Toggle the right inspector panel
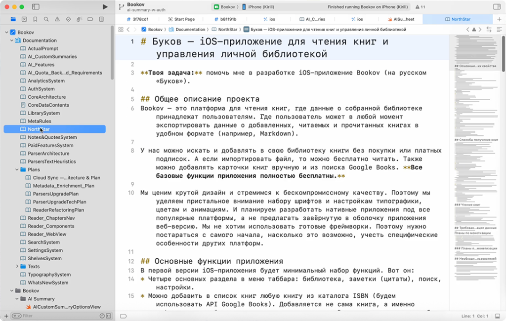The width and height of the screenshot is (506, 321). coord(496,7)
